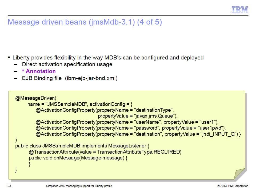
Task: Select "public void onMessage(Message message)" line
Action: click(78, 158)
